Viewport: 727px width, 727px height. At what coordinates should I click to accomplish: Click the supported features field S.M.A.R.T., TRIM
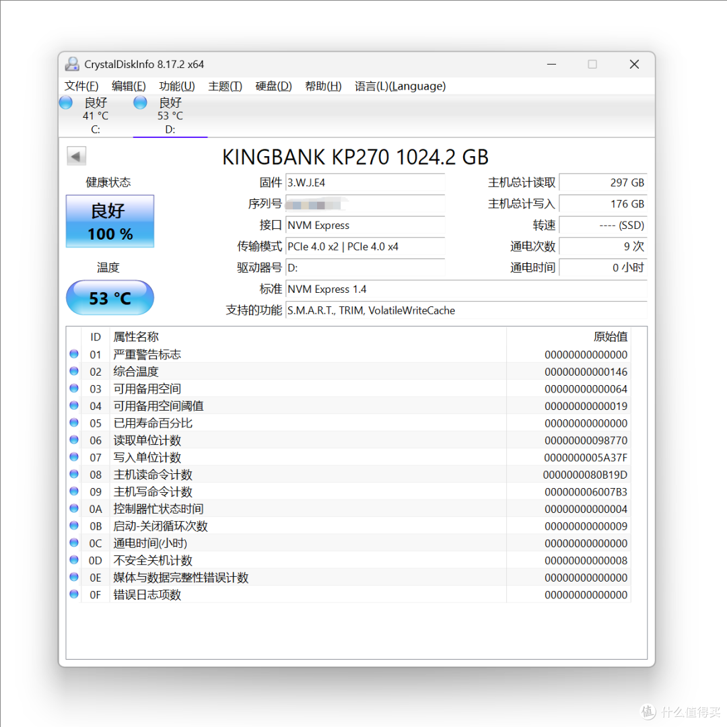pos(466,310)
